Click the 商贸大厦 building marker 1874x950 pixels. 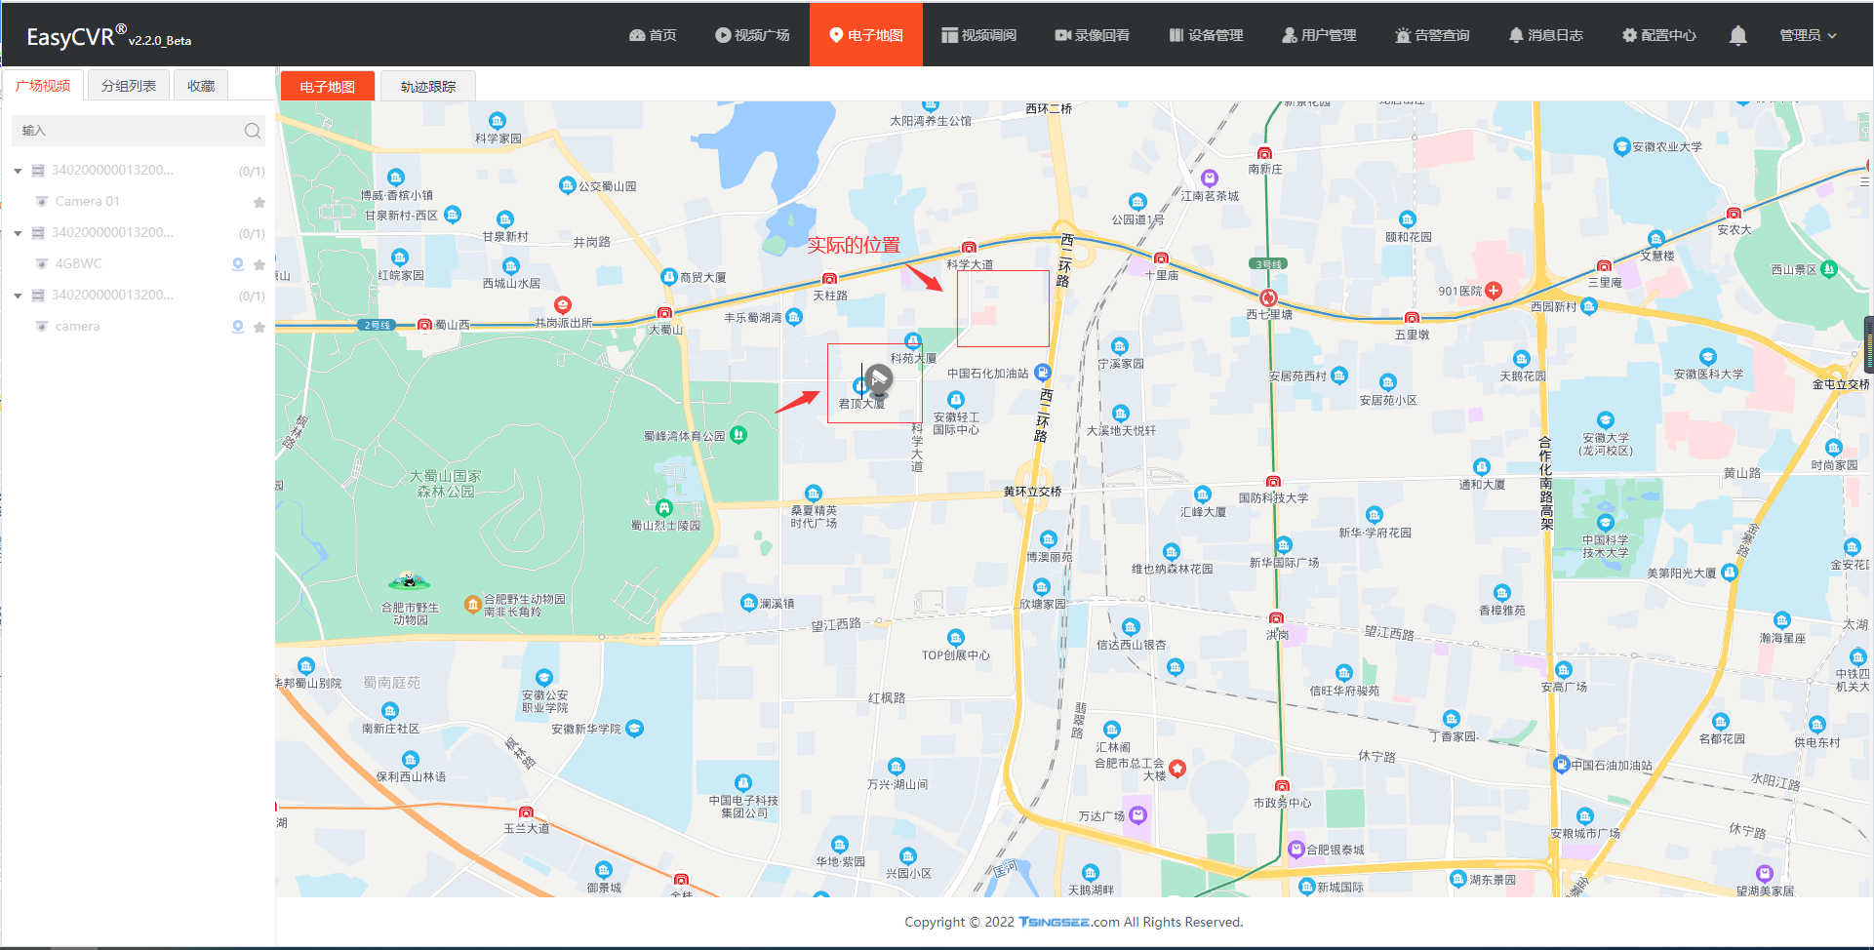tap(669, 277)
